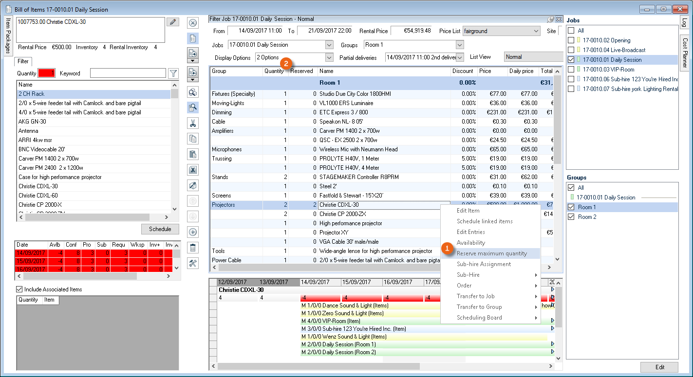Click into the Keyword input field

click(x=128, y=73)
